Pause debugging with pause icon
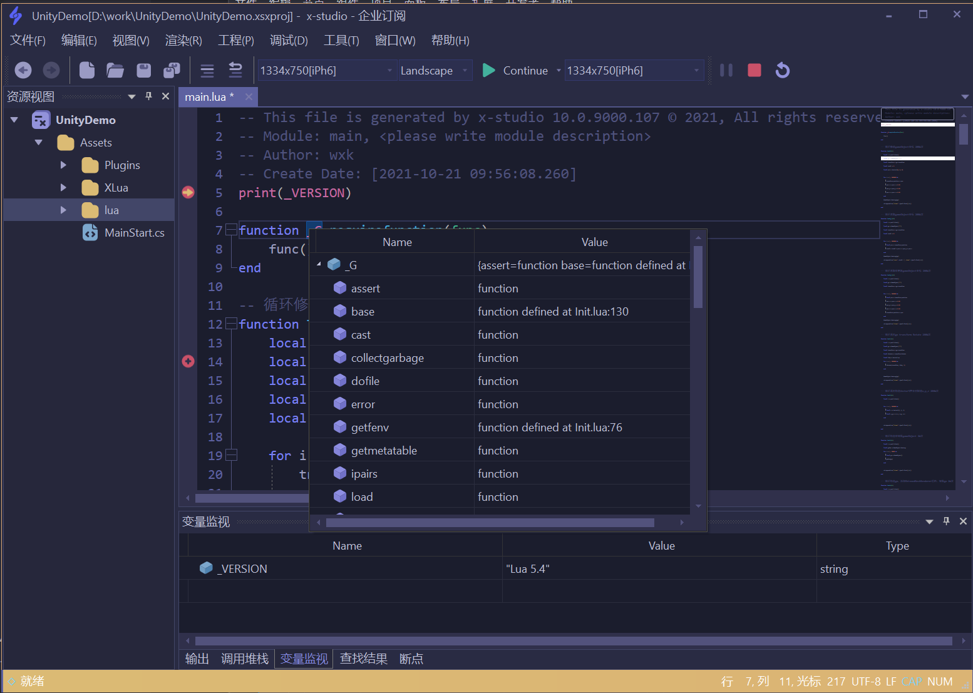This screenshot has height=693, width=973. click(726, 70)
